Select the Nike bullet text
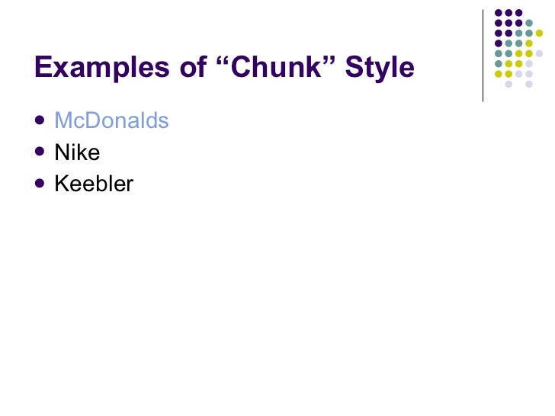 click(x=77, y=152)
